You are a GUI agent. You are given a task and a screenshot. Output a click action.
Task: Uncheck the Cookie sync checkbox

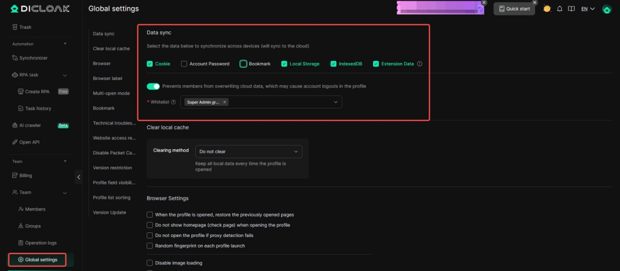click(x=150, y=64)
